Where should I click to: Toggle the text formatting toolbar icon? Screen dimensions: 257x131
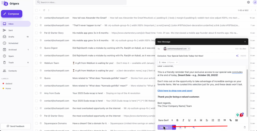[x=180, y=127]
